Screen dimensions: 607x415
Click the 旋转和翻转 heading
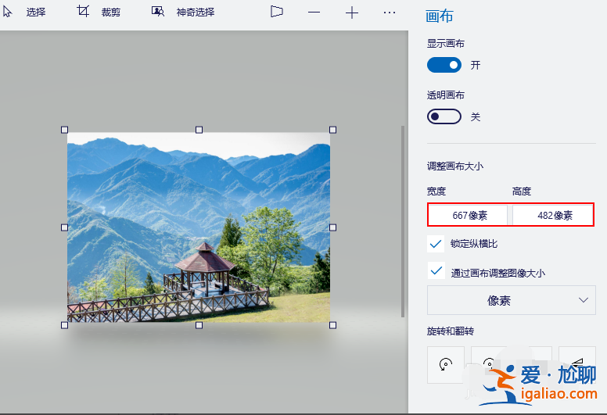451,331
